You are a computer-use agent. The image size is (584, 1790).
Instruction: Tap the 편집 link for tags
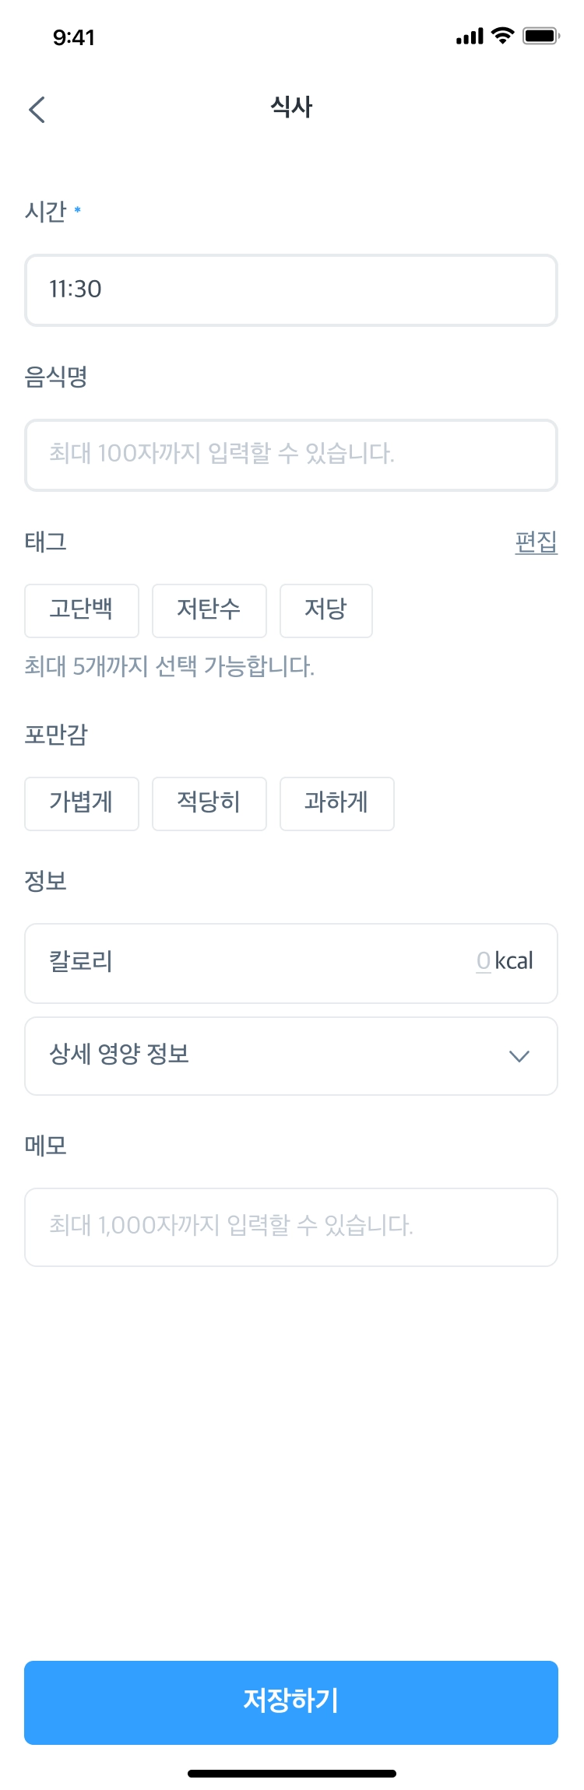point(536,542)
